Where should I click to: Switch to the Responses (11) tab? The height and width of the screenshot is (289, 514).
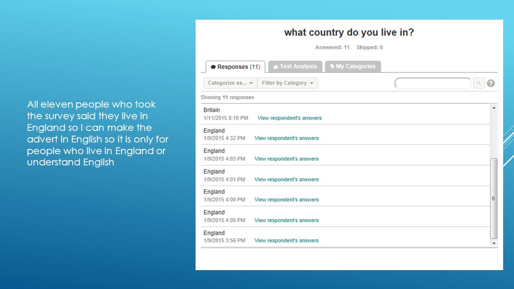pos(235,67)
